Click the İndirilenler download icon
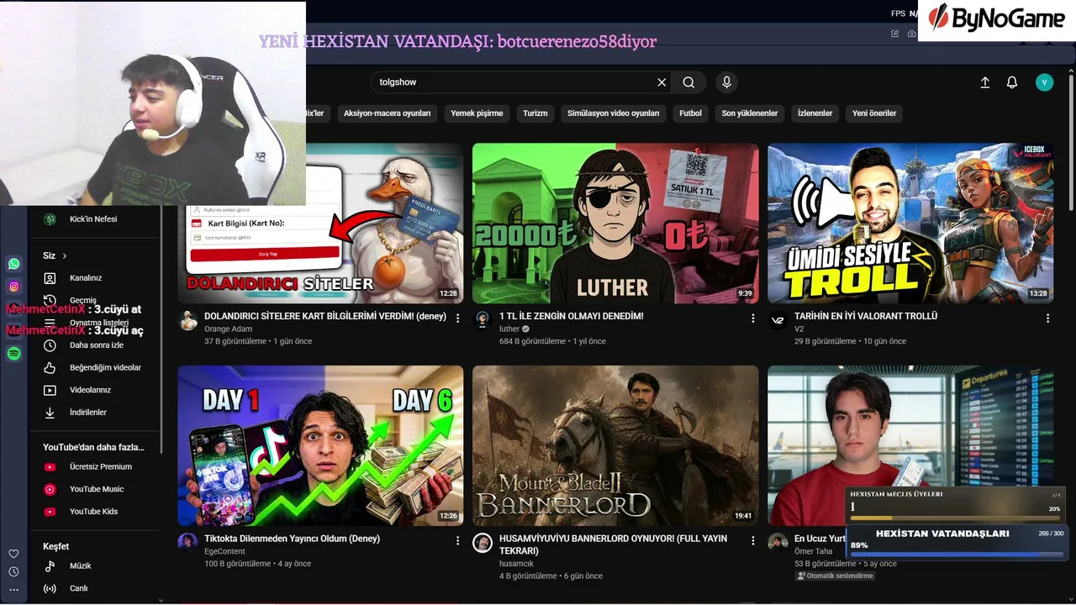The width and height of the screenshot is (1076, 605). [x=50, y=413]
